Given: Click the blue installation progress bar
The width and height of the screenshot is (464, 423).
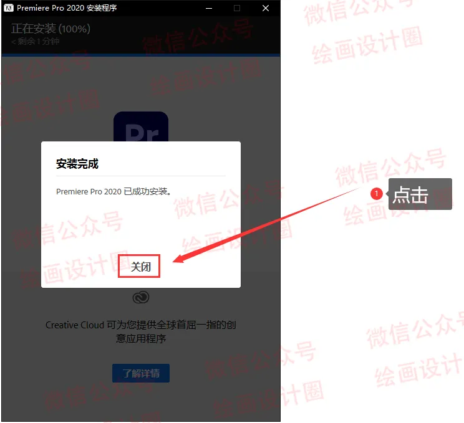Looking at the screenshot, I should pos(141,55).
